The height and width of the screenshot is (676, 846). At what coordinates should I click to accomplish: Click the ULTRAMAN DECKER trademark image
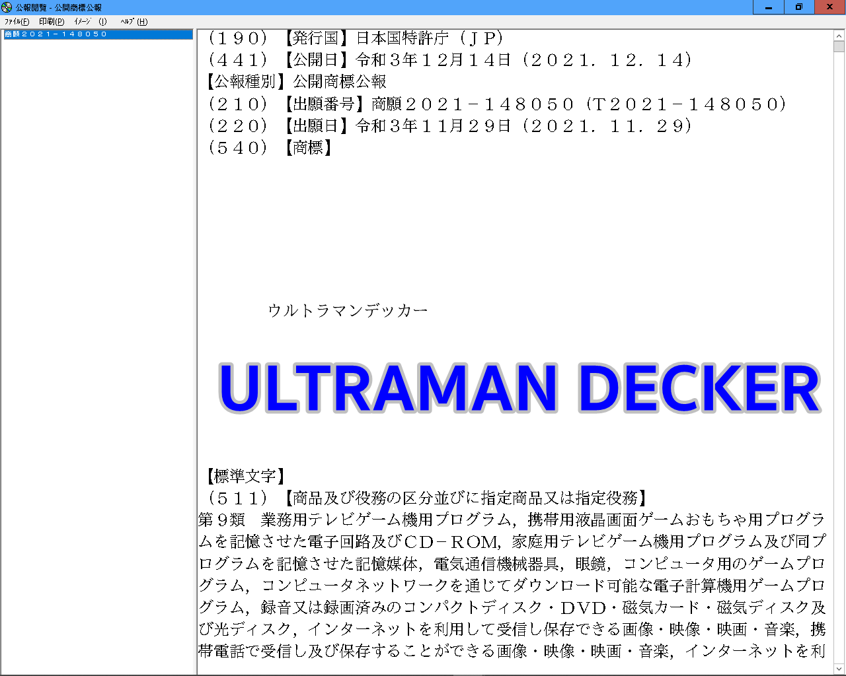point(519,388)
